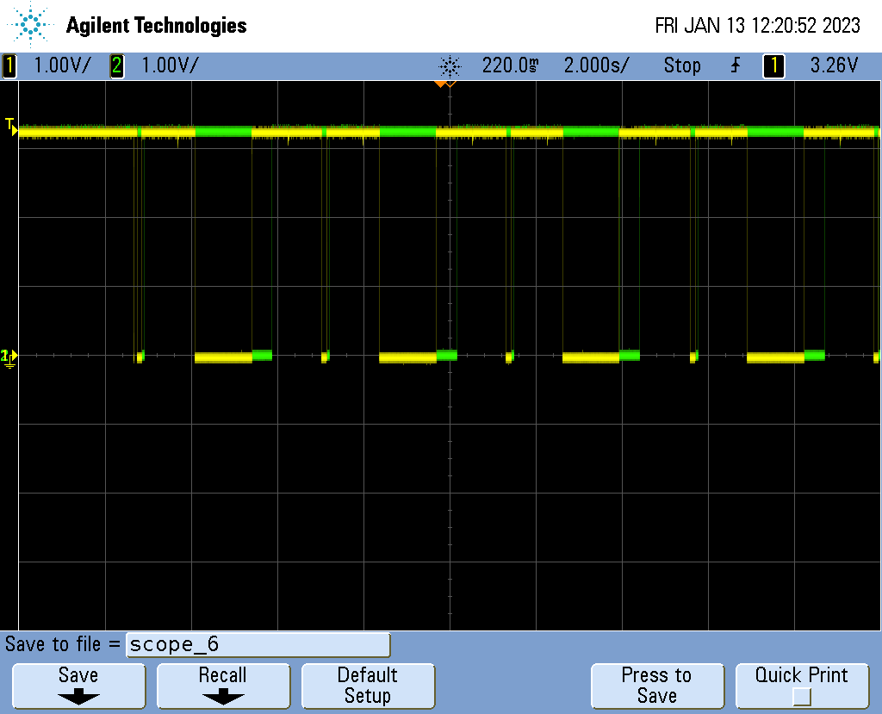Click the orange trigger position marker atop the grid

click(444, 84)
